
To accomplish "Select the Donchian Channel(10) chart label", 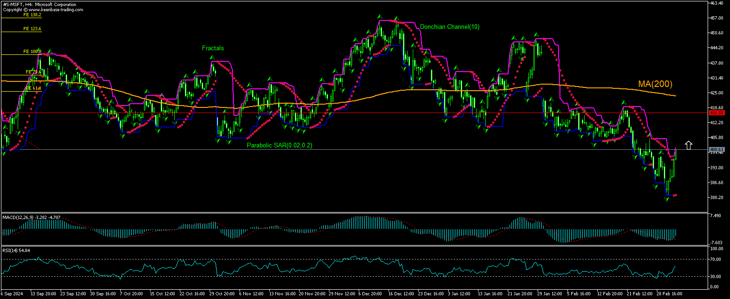I will point(449,27).
